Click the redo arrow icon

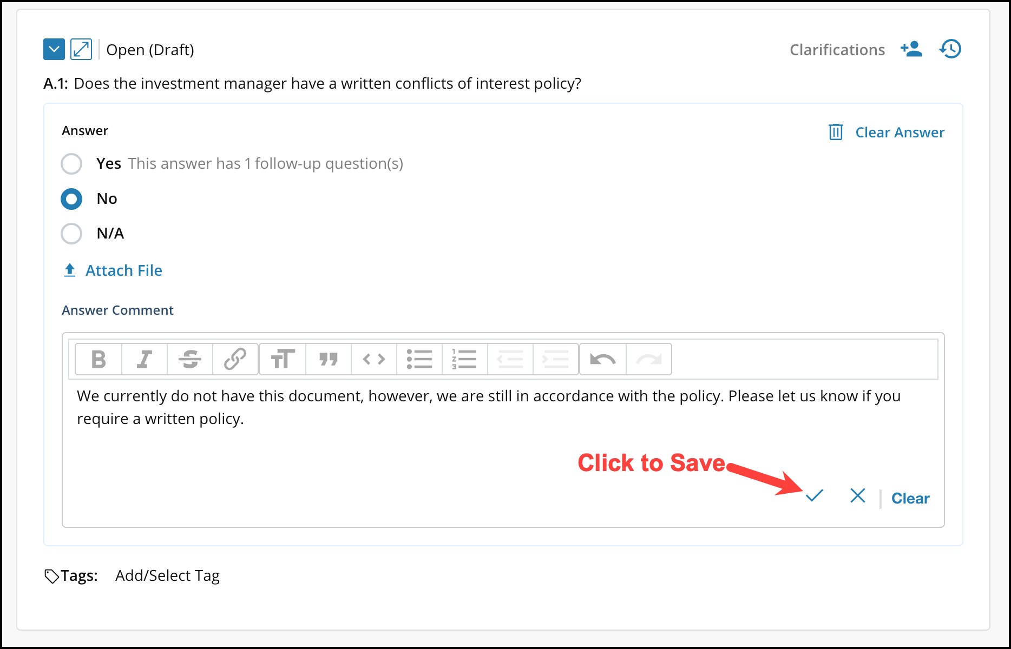[x=649, y=359]
